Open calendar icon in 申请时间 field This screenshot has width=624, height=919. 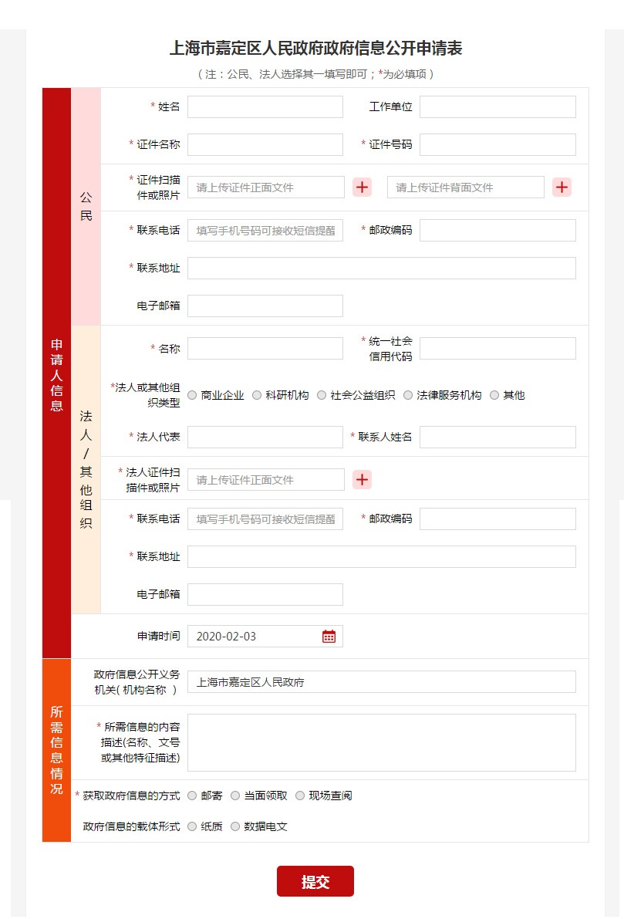(x=329, y=637)
